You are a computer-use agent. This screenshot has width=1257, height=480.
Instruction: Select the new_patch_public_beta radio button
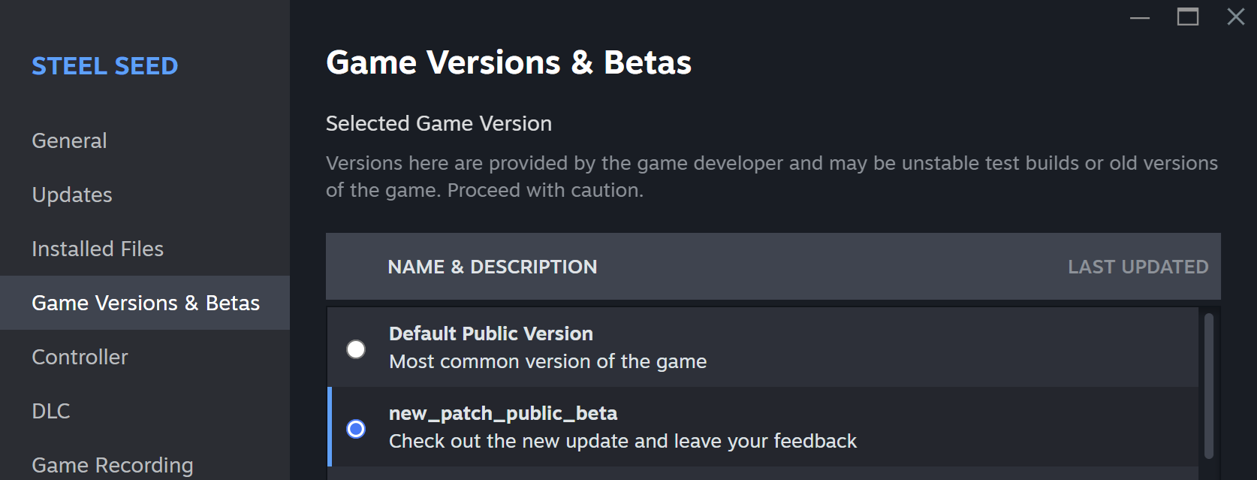pos(356,429)
